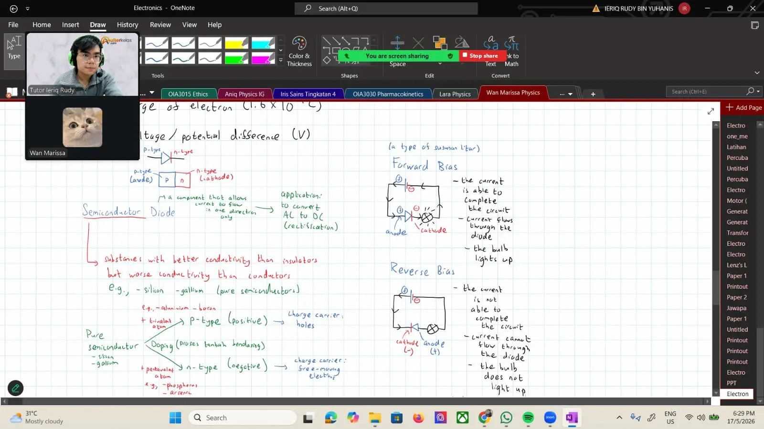Viewport: 764px width, 429px height.
Task: Click the Insert Space tool
Action: click(397, 52)
